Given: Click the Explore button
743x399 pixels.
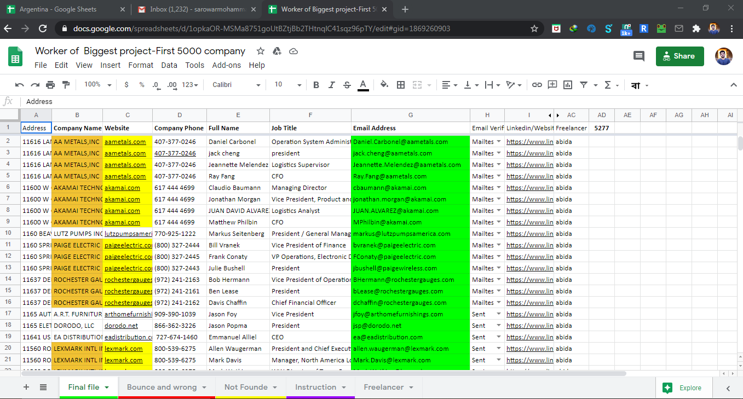Looking at the screenshot, I should point(683,387).
